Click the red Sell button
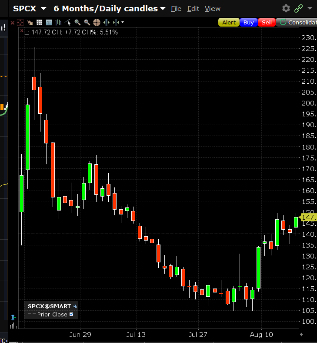Screen dimensions: 317x343 [x=267, y=22]
